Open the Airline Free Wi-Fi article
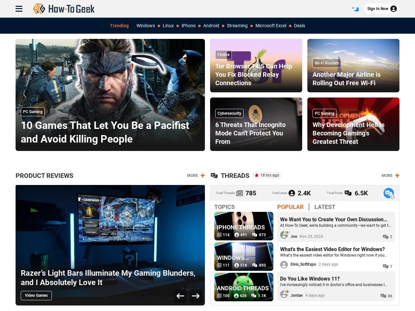Image resolution: width=415 pixels, height=311 pixels. (347, 79)
